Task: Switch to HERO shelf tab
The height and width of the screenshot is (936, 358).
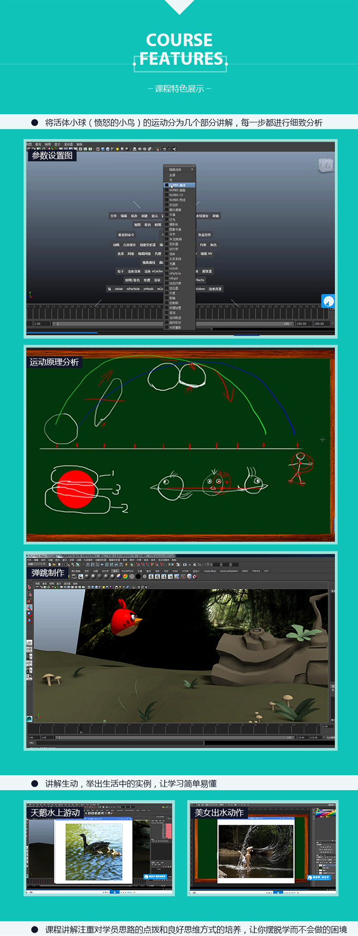Action: coord(245,571)
